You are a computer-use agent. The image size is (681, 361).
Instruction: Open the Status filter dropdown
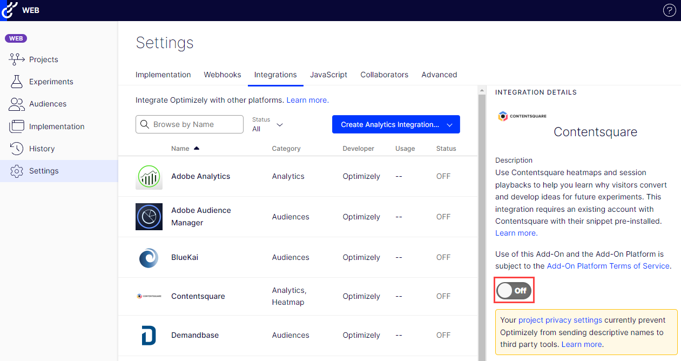point(268,124)
